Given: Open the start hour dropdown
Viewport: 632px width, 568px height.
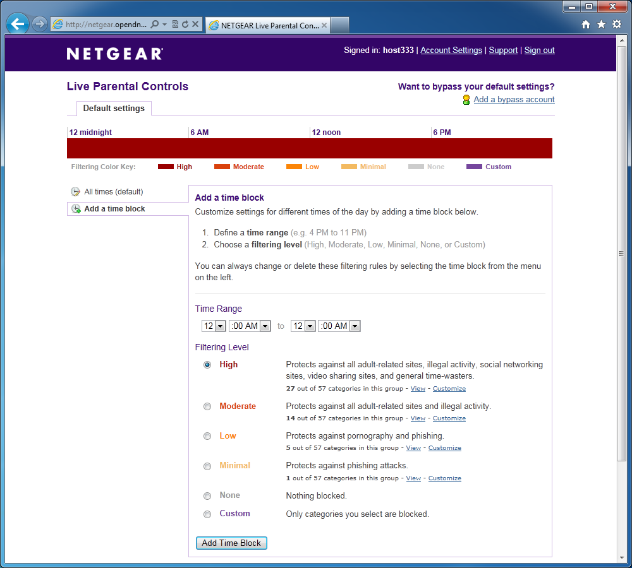Looking at the screenshot, I should point(214,326).
